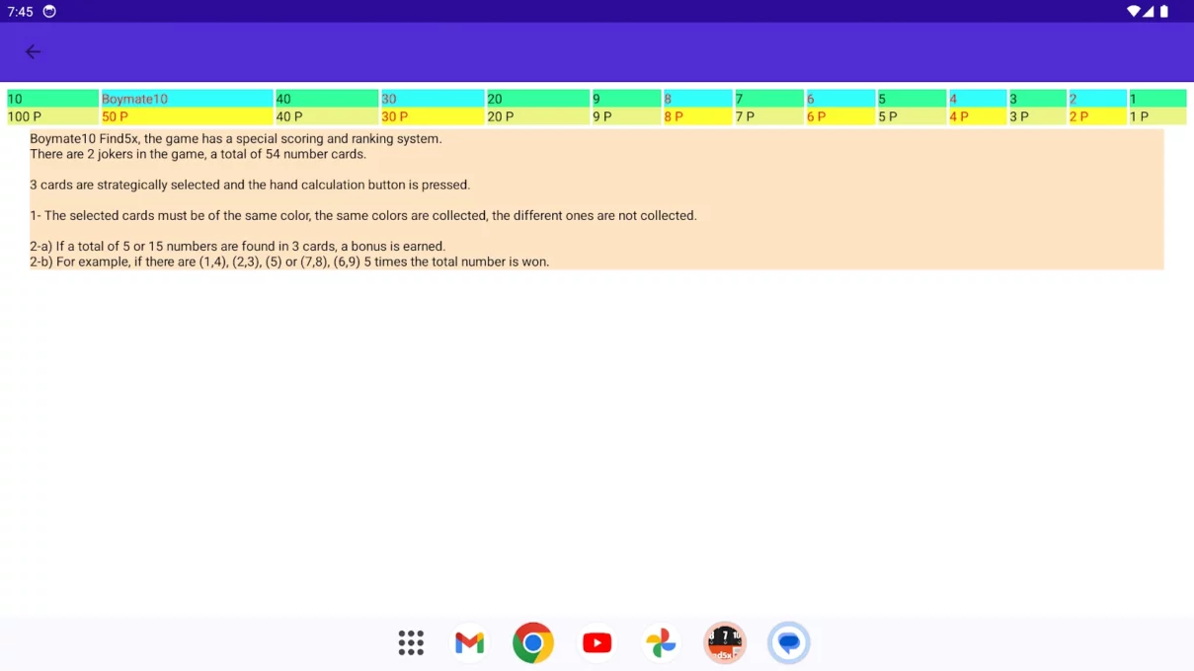
Task: Go back using the arrow icon
Action: pyautogui.click(x=33, y=51)
